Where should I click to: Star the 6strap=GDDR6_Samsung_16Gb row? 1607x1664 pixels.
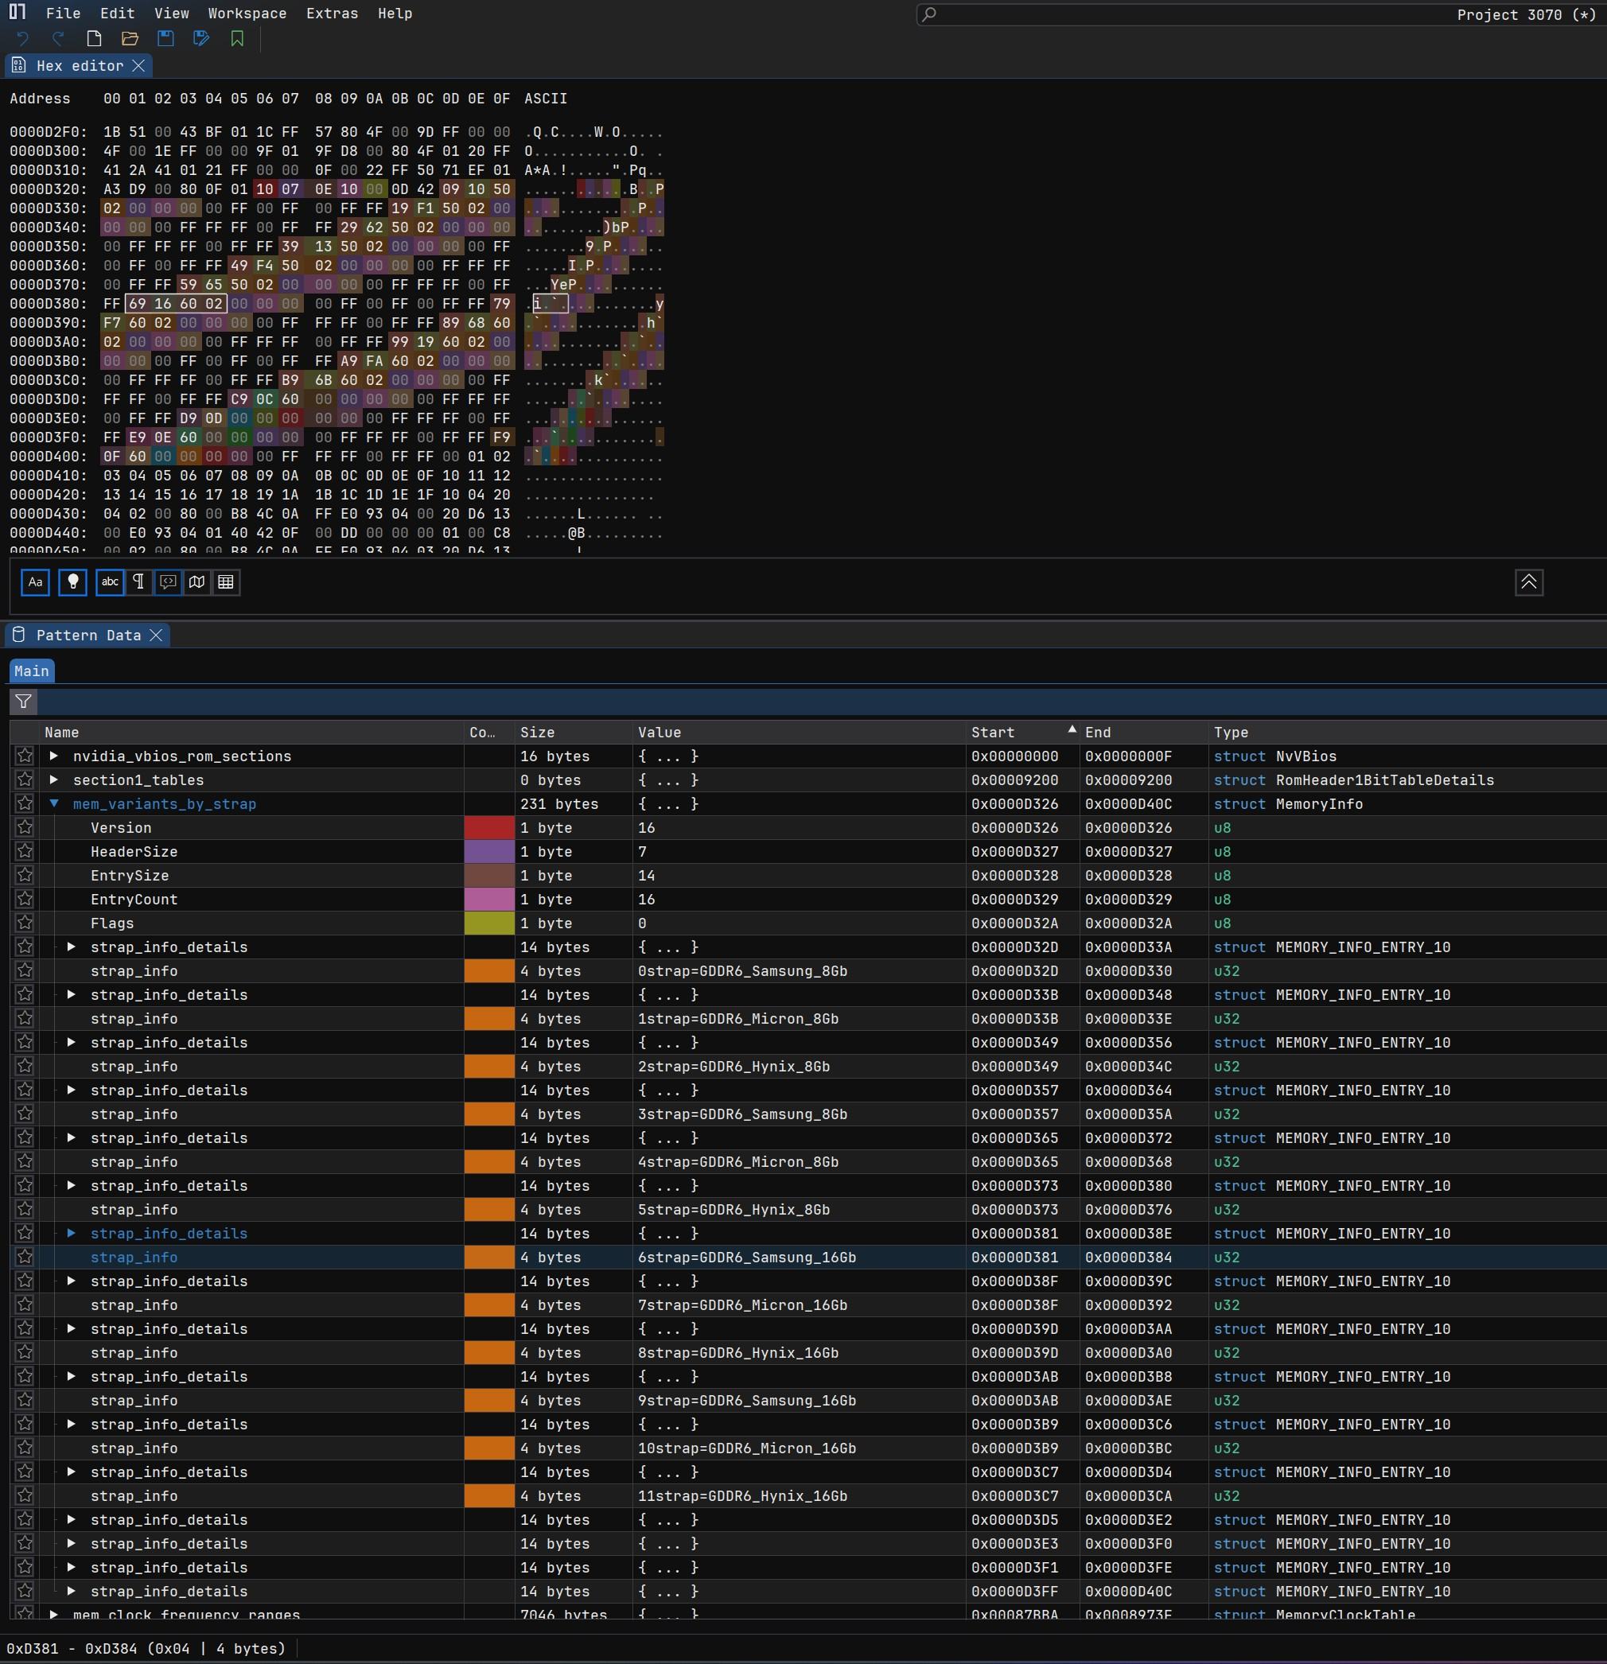coord(25,1258)
